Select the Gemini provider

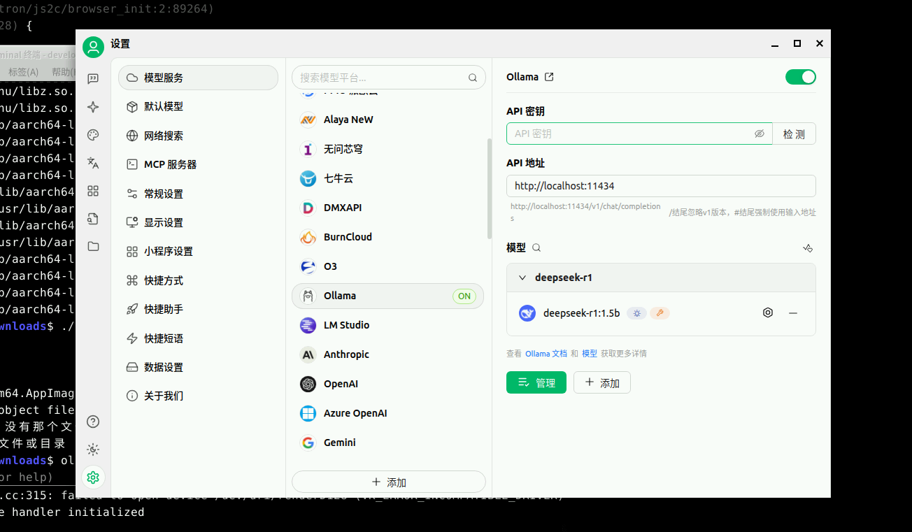pyautogui.click(x=387, y=443)
